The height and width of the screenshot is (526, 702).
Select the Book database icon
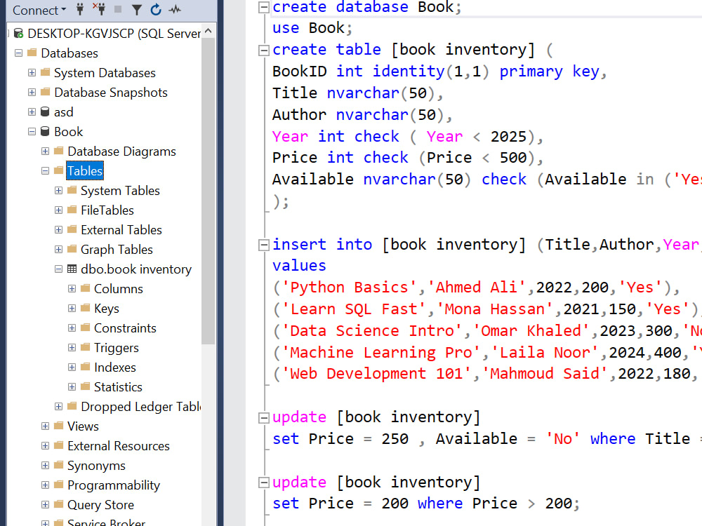pyautogui.click(x=45, y=132)
